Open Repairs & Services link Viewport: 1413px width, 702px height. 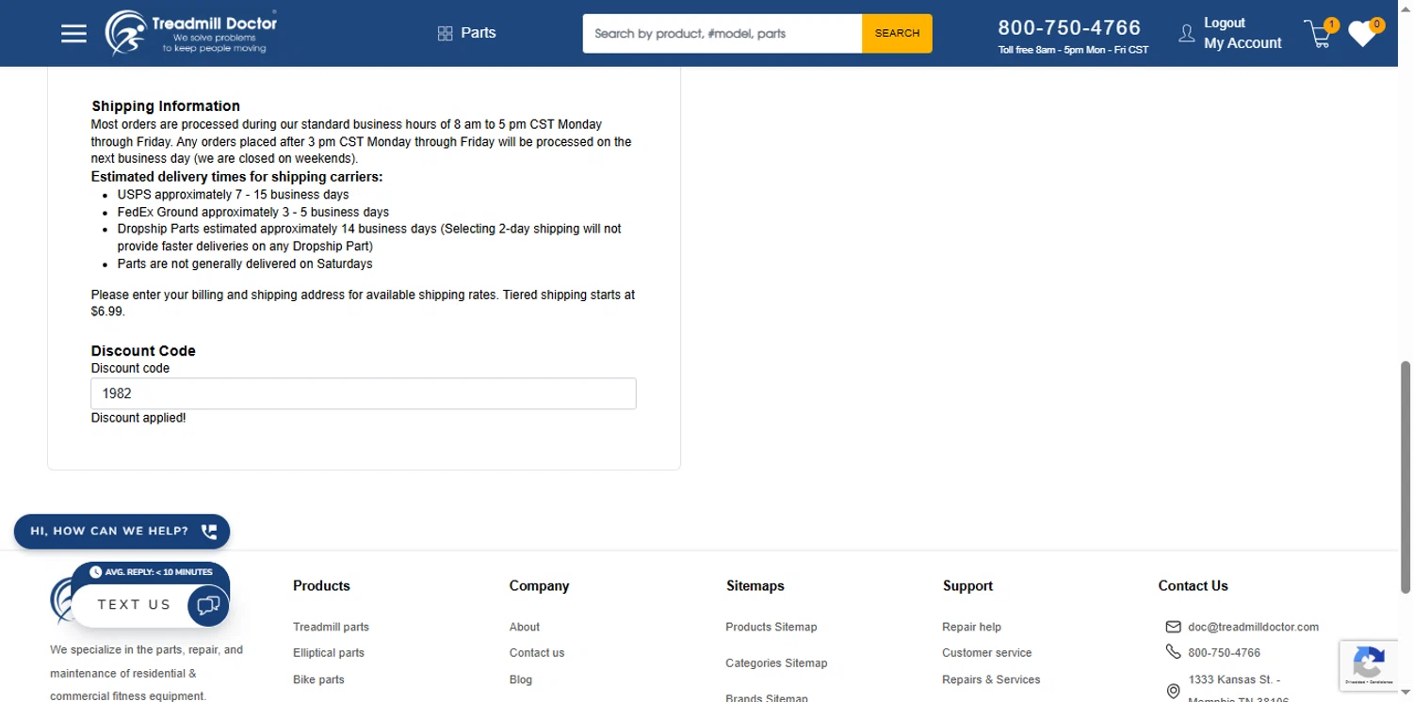pyautogui.click(x=991, y=679)
